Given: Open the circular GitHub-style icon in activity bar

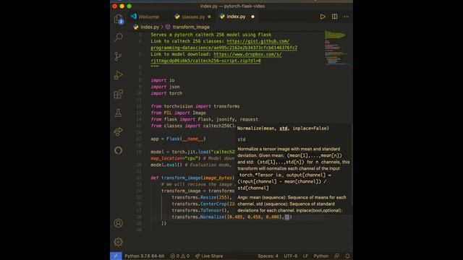Looking at the screenshot, I should pyautogui.click(x=118, y=151).
